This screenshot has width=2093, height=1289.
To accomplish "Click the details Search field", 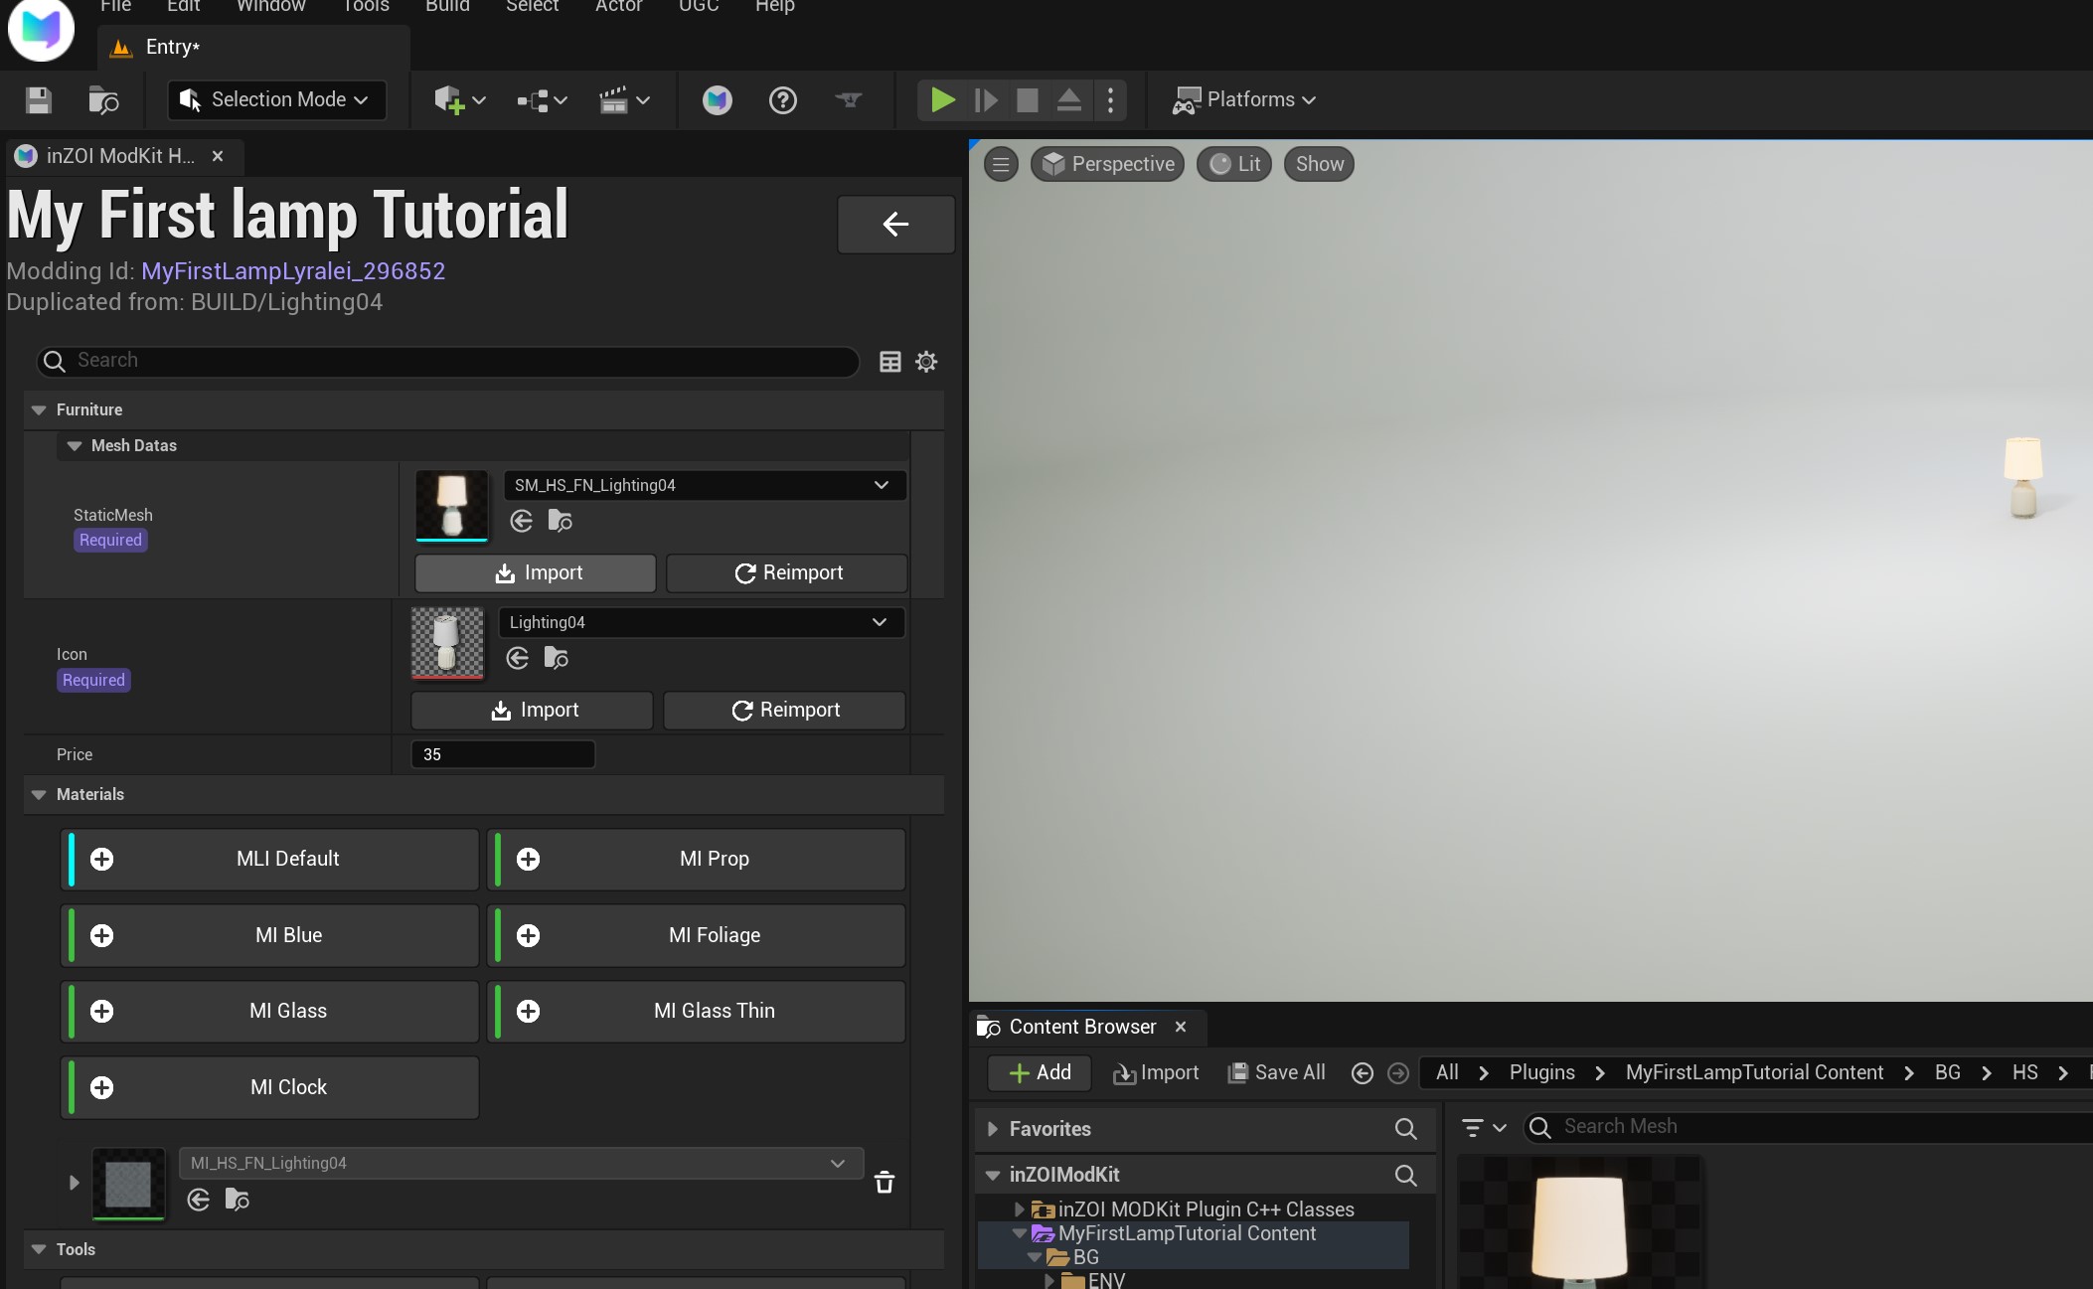I will tap(448, 361).
